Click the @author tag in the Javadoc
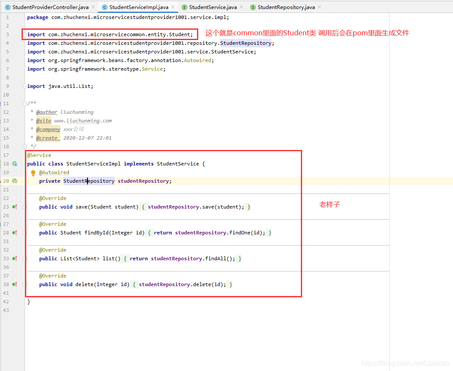The image size is (453, 371). tap(47, 112)
